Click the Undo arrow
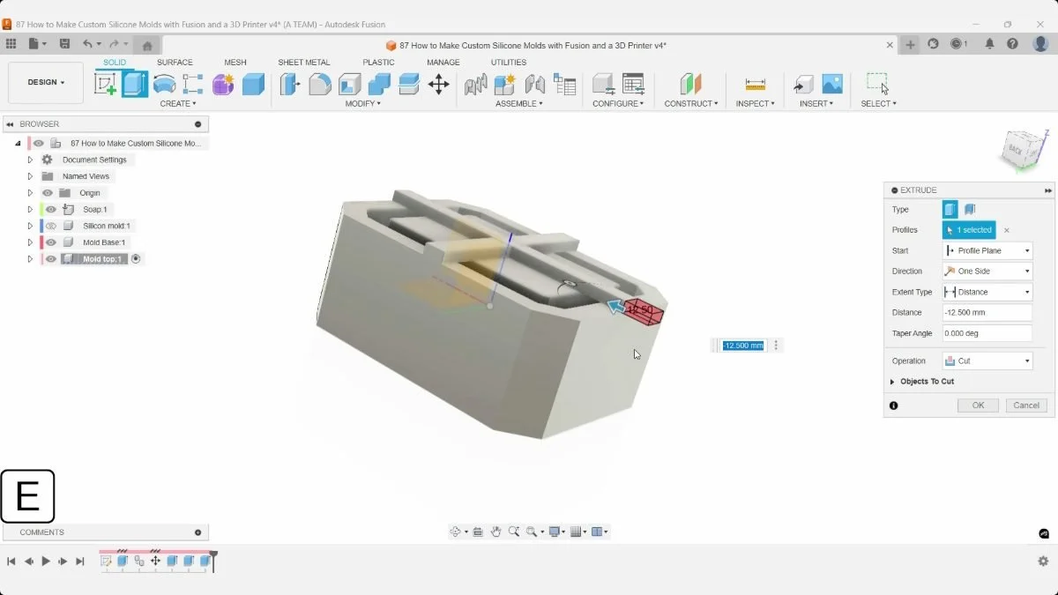 pyautogui.click(x=87, y=43)
